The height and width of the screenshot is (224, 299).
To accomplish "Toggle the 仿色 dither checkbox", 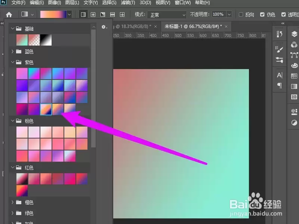I will tap(262, 15).
